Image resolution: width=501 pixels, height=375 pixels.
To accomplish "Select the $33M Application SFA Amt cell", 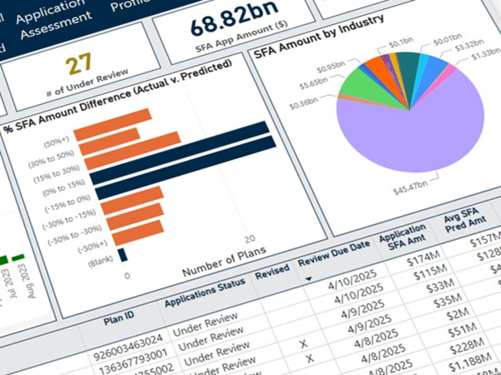I will point(440,287).
